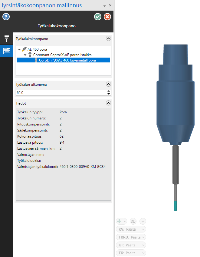200x257 pixels.
Task: Click the 3D view button
Action: point(133,221)
